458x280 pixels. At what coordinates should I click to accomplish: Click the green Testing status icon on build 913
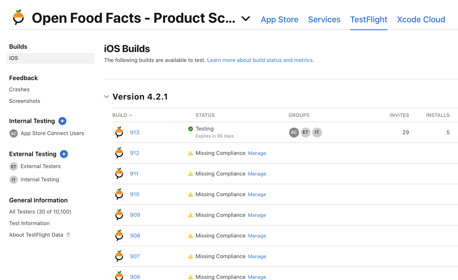coord(190,128)
